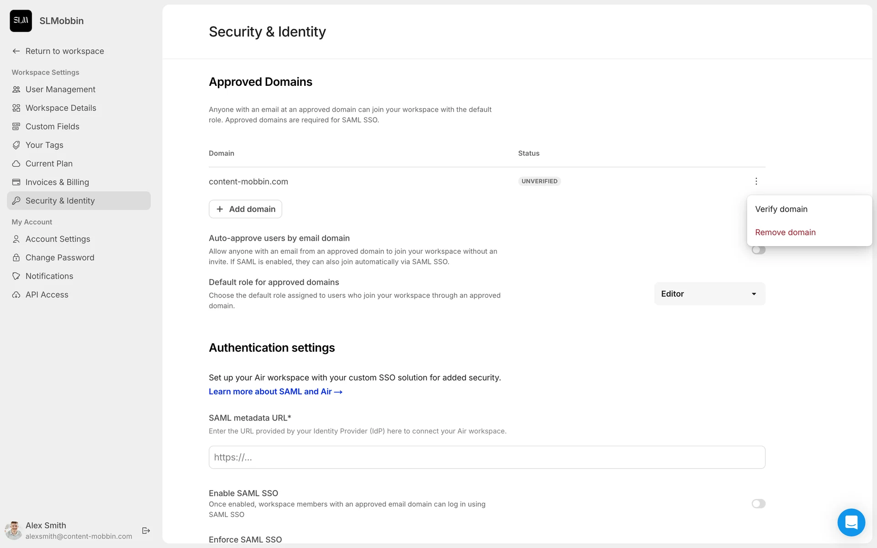The width and height of the screenshot is (877, 548).
Task: Click the Invoices & Billing card icon
Action: [x=16, y=182]
